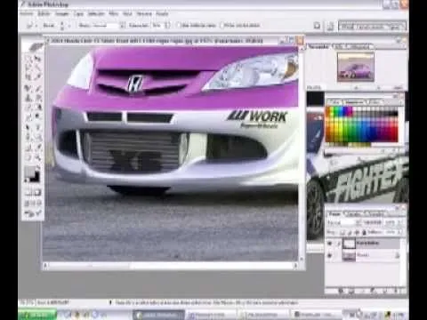The image size is (427, 320).
Task: Switch to the Channels tab
Action: pyautogui.click(x=354, y=213)
